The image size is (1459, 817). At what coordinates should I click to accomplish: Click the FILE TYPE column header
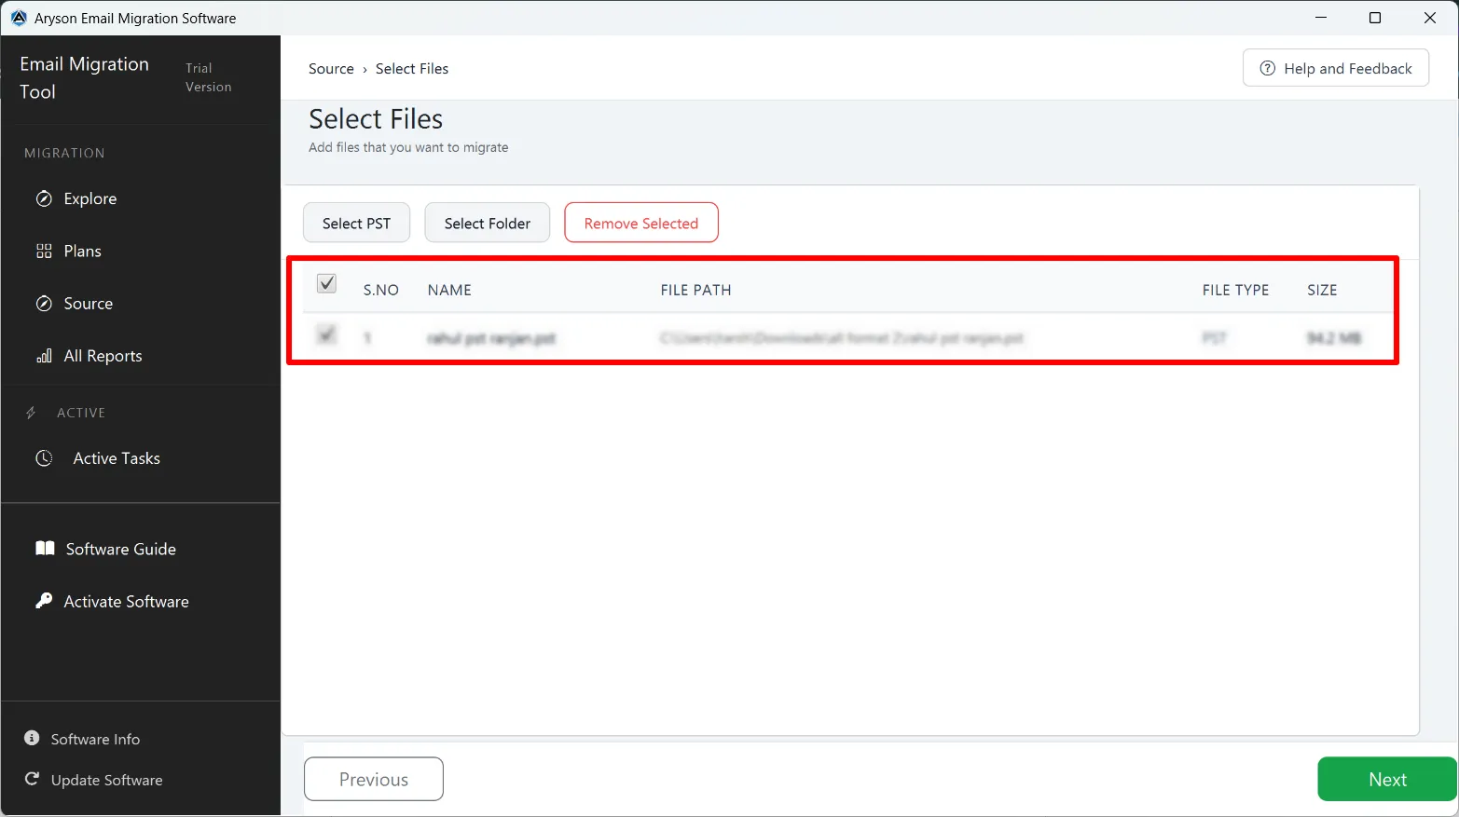[x=1235, y=290]
